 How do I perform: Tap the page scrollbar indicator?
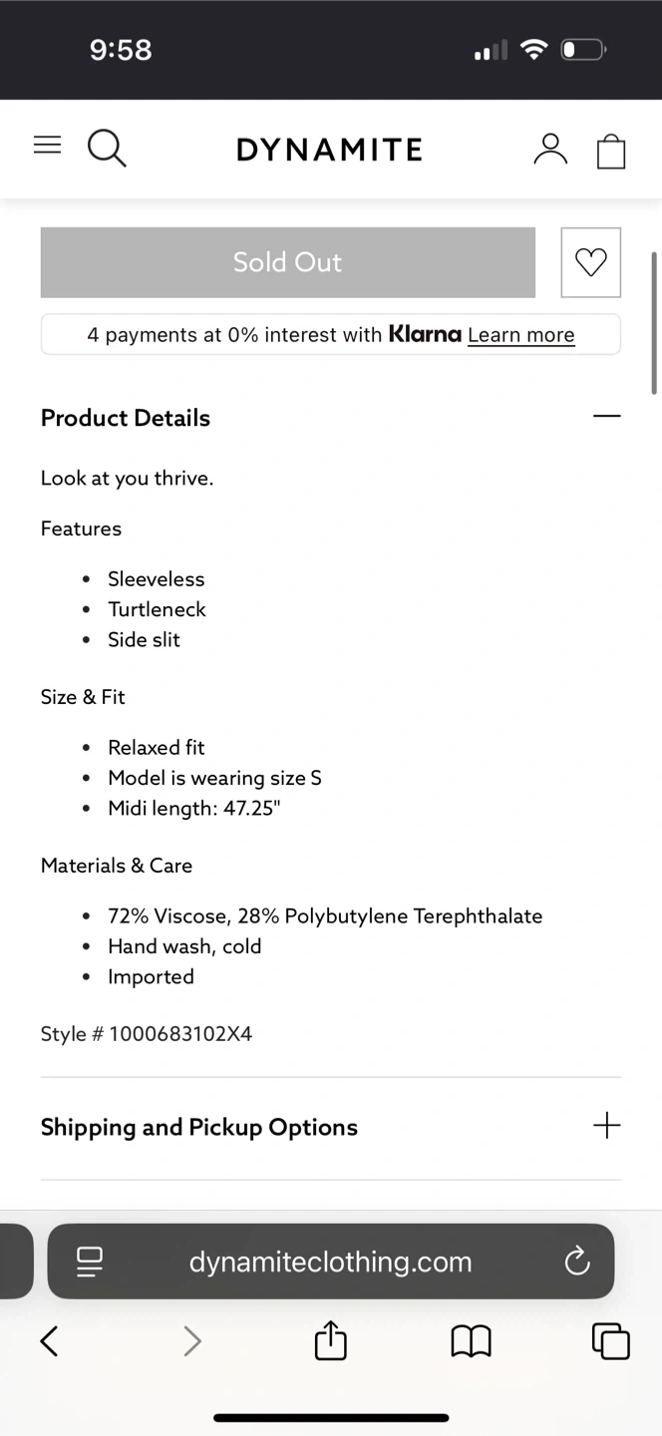654,321
